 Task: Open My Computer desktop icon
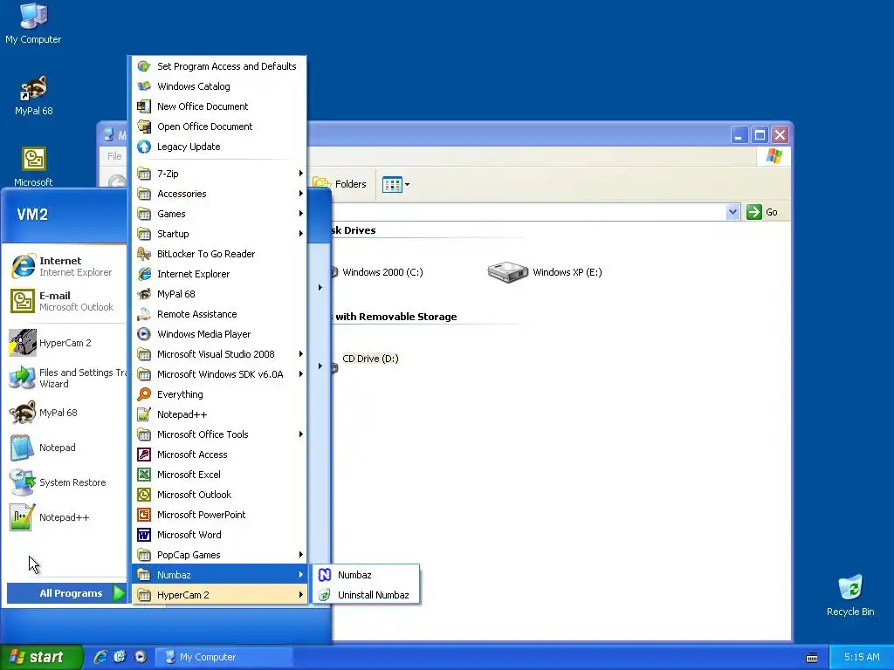pos(33,24)
